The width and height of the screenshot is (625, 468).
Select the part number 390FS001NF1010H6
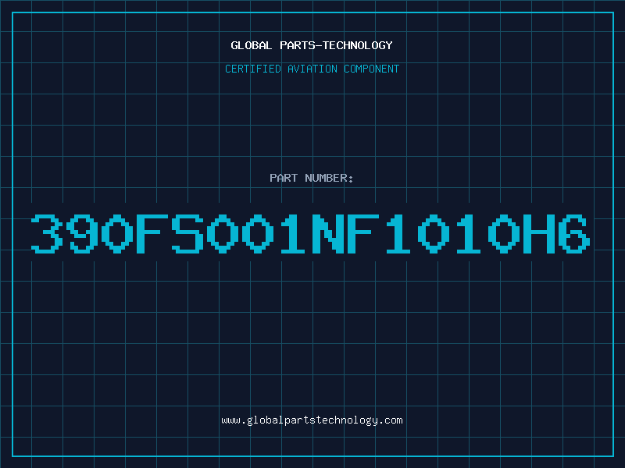pos(311,233)
